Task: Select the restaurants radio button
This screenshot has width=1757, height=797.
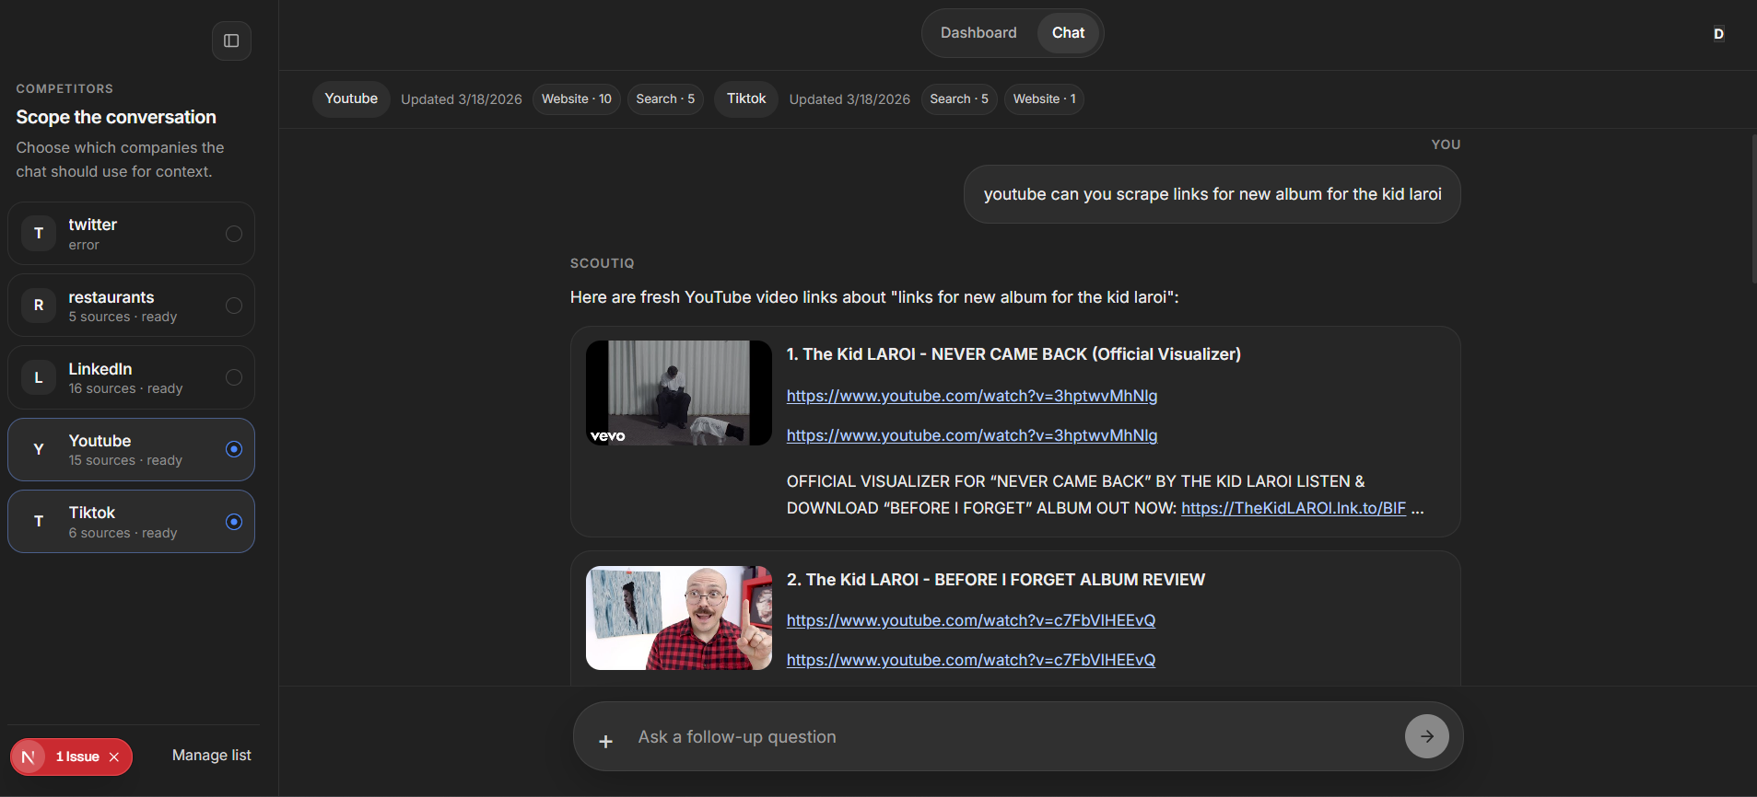Action: [x=234, y=306]
